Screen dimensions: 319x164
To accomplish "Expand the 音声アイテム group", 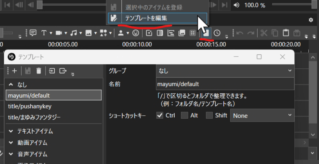I will click(11, 154).
